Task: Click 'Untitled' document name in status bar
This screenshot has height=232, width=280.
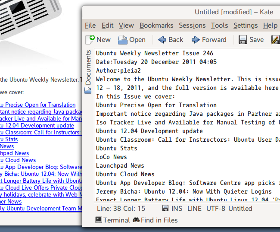Action: click(x=240, y=209)
